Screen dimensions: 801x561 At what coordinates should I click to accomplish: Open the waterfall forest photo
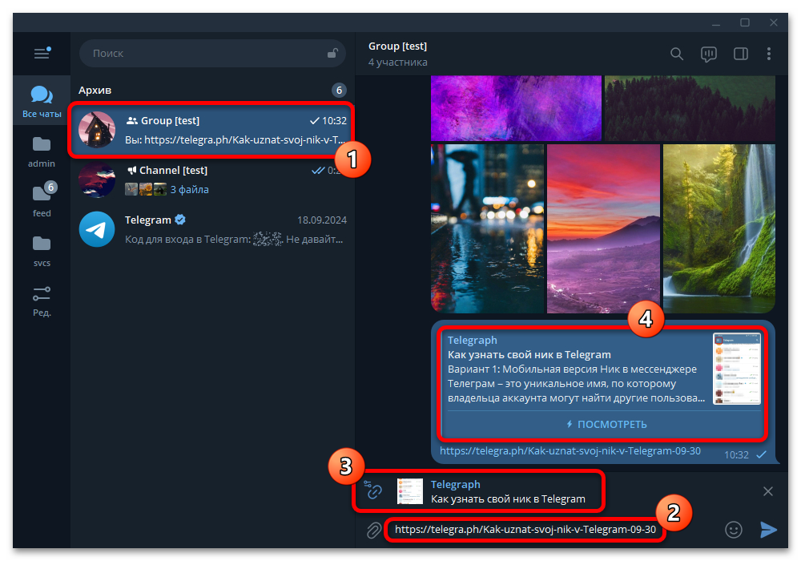719,228
